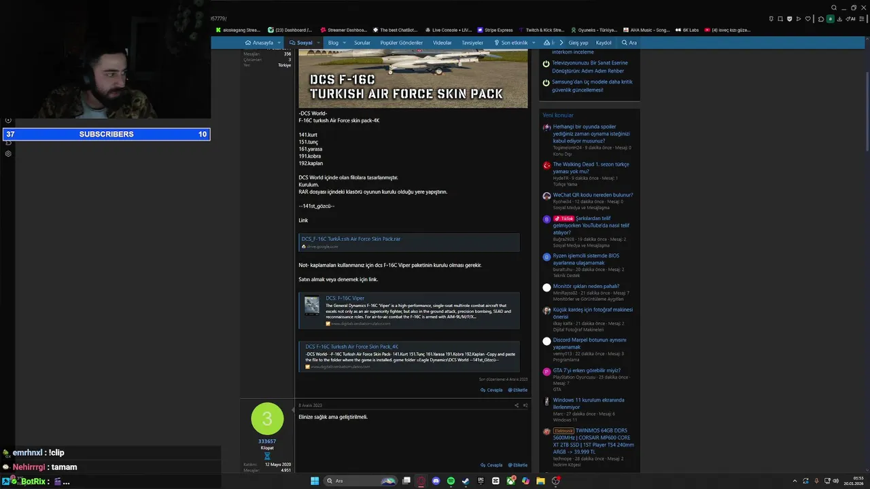This screenshot has height=489, width=870.
Task: Open Ryzen işlemcili sistemde BIOS topic
Action: pyautogui.click(x=586, y=259)
